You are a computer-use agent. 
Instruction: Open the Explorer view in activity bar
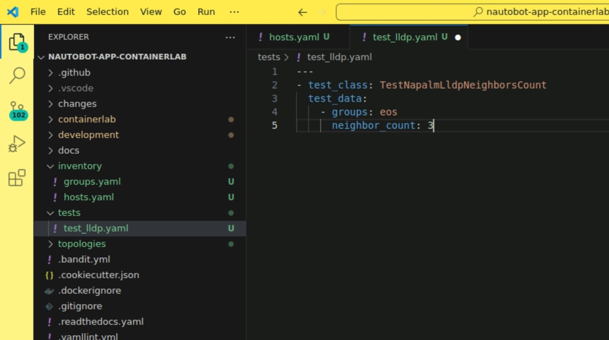17,42
